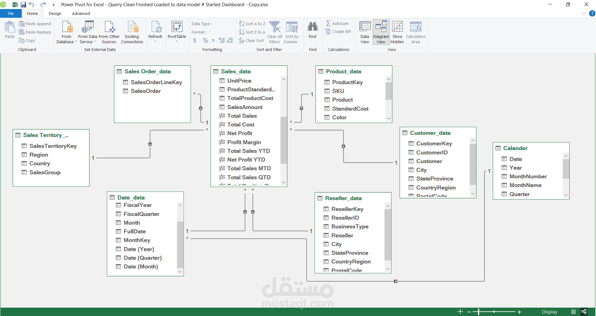Click the Sales_data table scroll down arrow
Image resolution: width=596 pixels, height=316 pixels.
284,182
